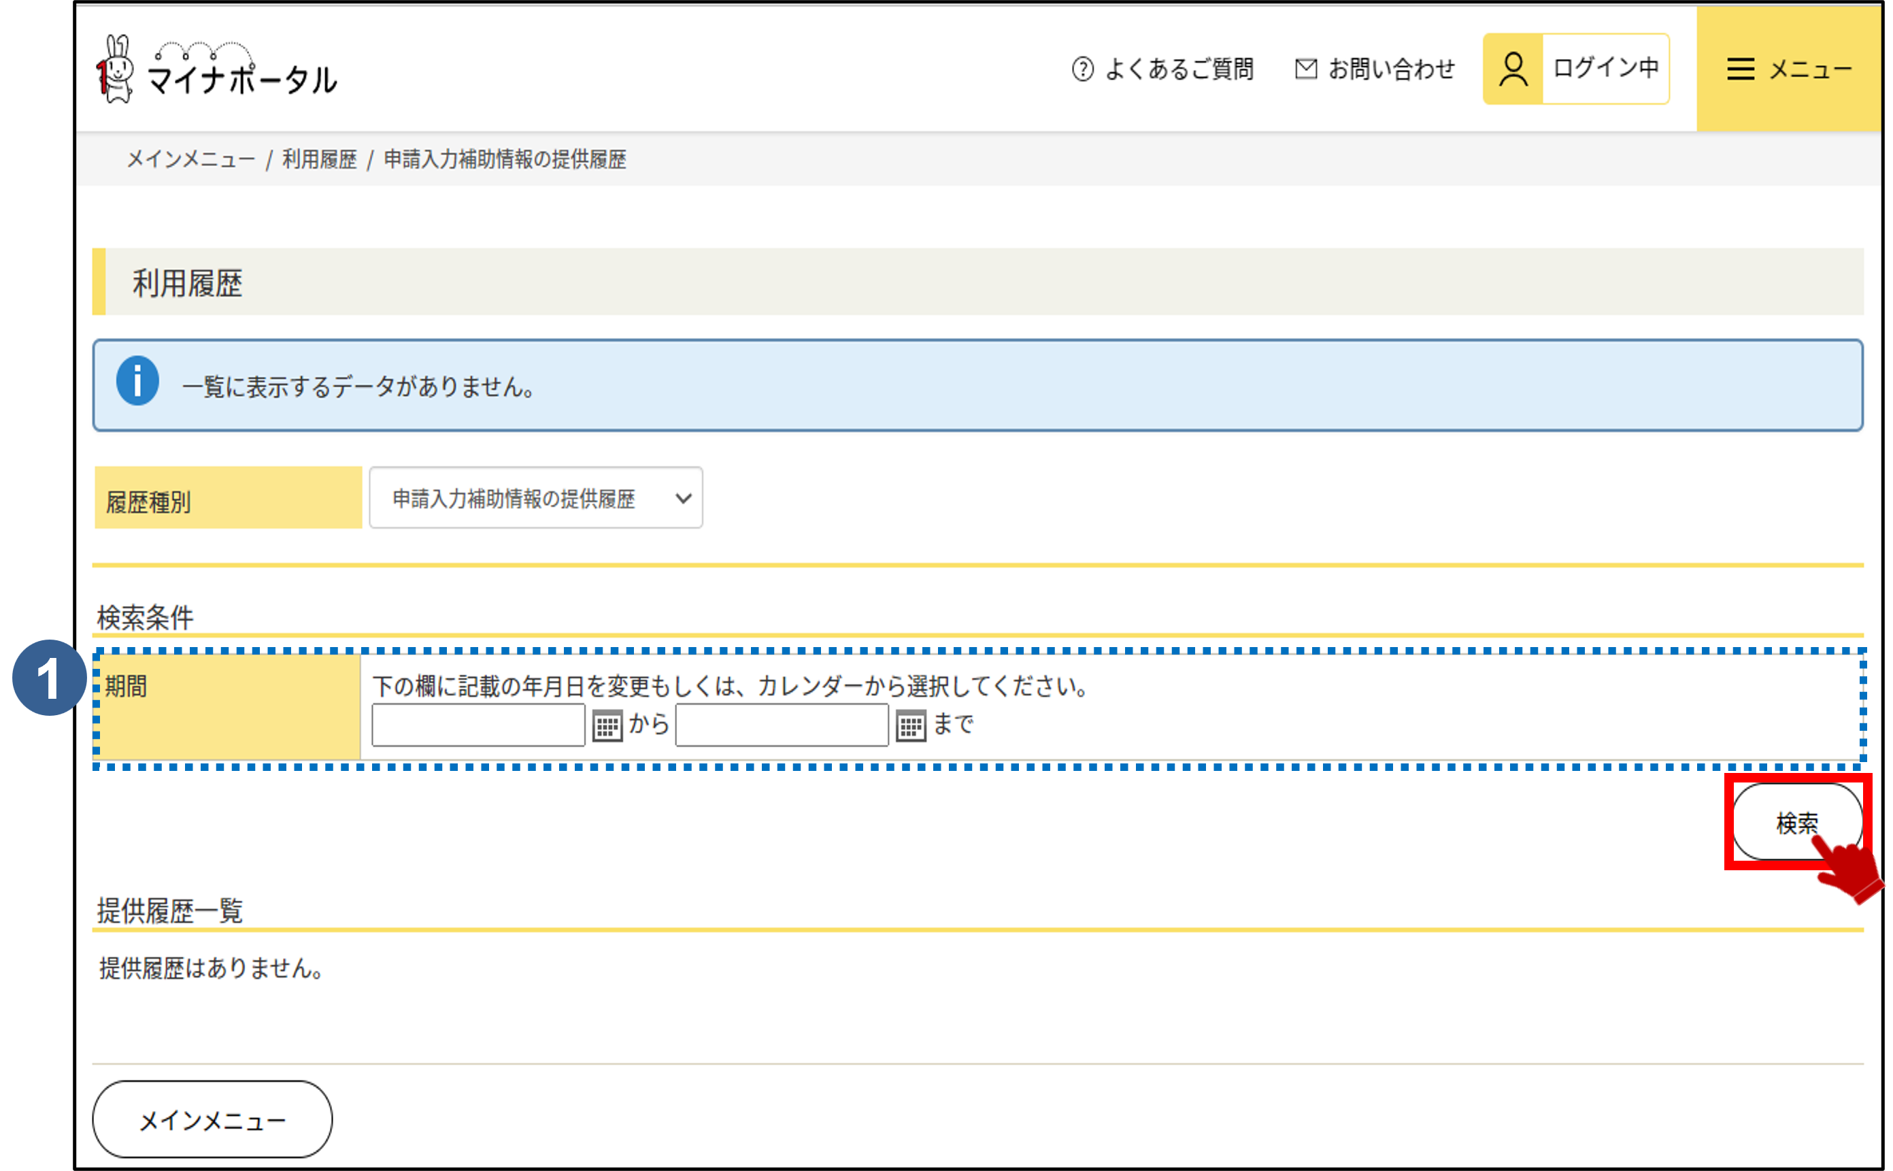This screenshot has height=1171, width=1893.
Task: Click the Mynaportal rabbit logo
Action: point(116,69)
